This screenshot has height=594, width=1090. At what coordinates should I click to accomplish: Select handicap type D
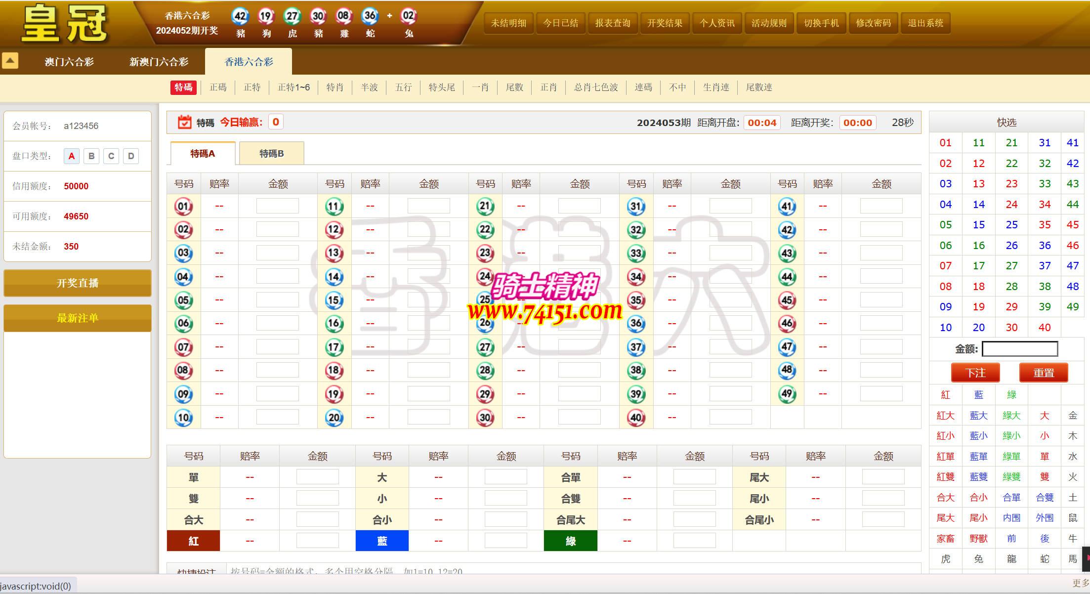click(131, 156)
